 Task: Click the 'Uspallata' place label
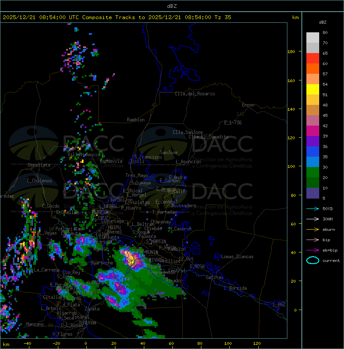(39, 165)
